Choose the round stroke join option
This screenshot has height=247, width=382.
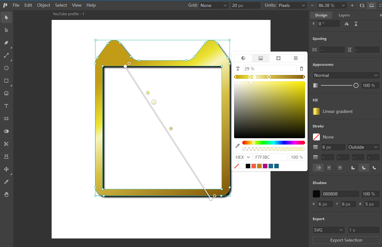(364, 168)
